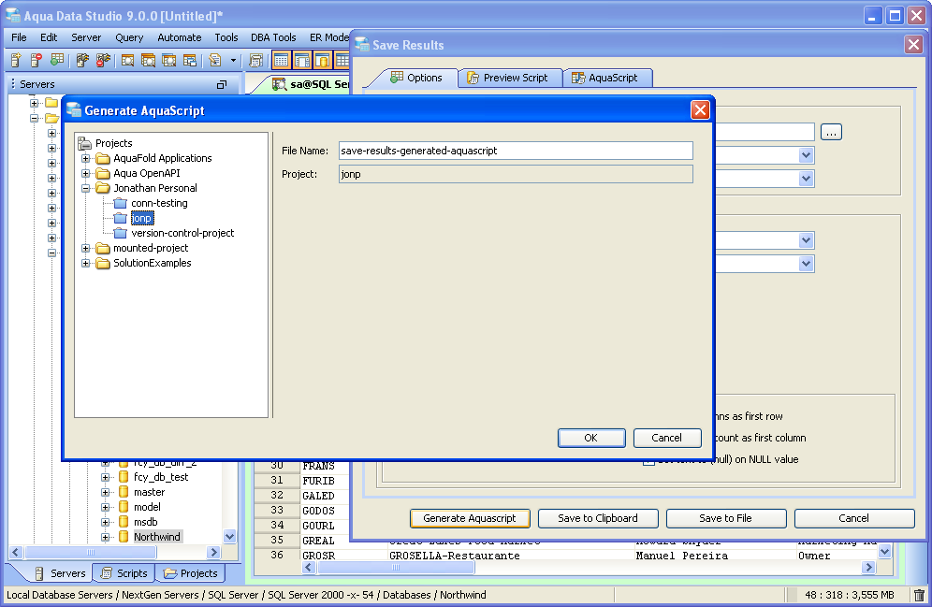Collapse the Jonathan Personal node

(85, 188)
